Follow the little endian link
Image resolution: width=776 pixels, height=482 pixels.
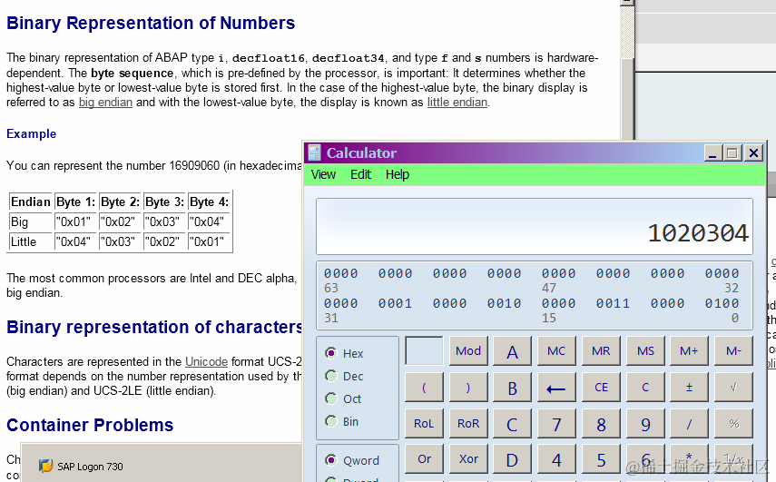point(457,102)
